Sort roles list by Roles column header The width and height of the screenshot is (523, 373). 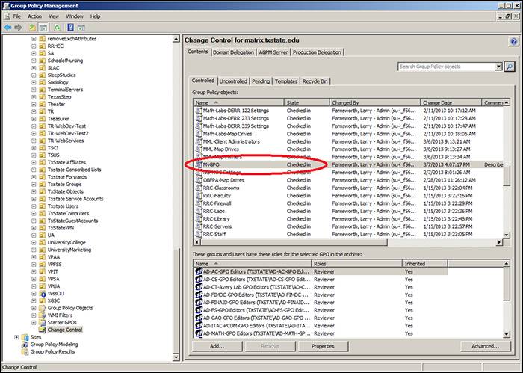point(356,264)
